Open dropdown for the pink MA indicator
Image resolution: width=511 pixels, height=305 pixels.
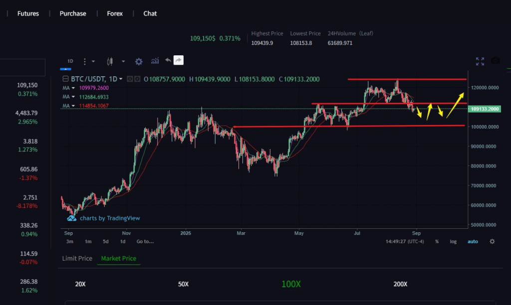tap(73, 88)
